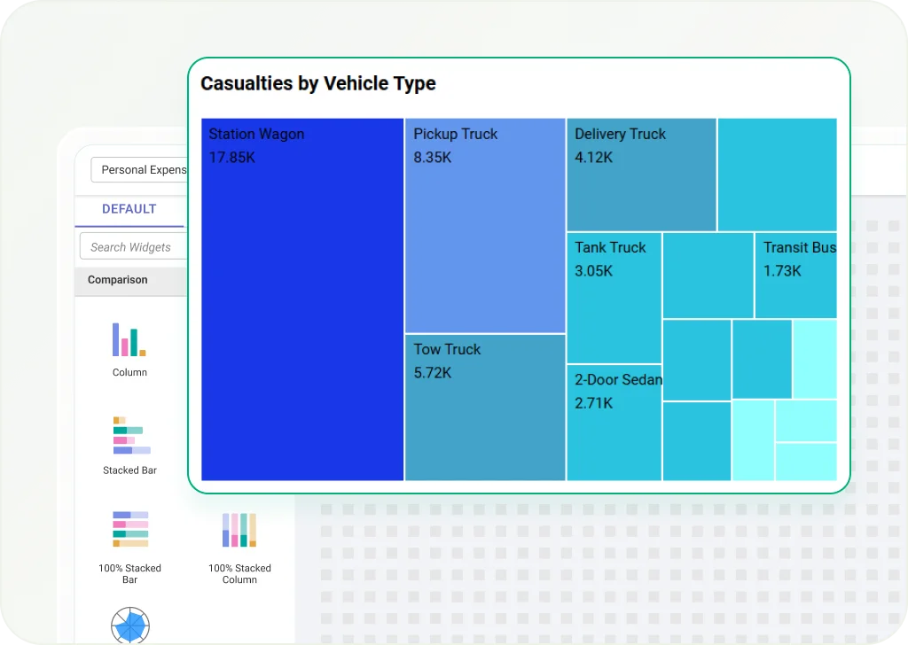908x645 pixels.
Task: Click tile between Tank Truck and Transit Bus
Action: [x=708, y=276]
